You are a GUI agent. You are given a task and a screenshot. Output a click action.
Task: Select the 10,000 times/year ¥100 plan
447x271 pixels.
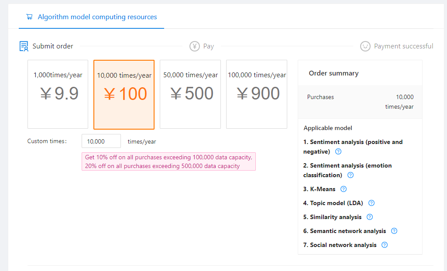click(124, 94)
